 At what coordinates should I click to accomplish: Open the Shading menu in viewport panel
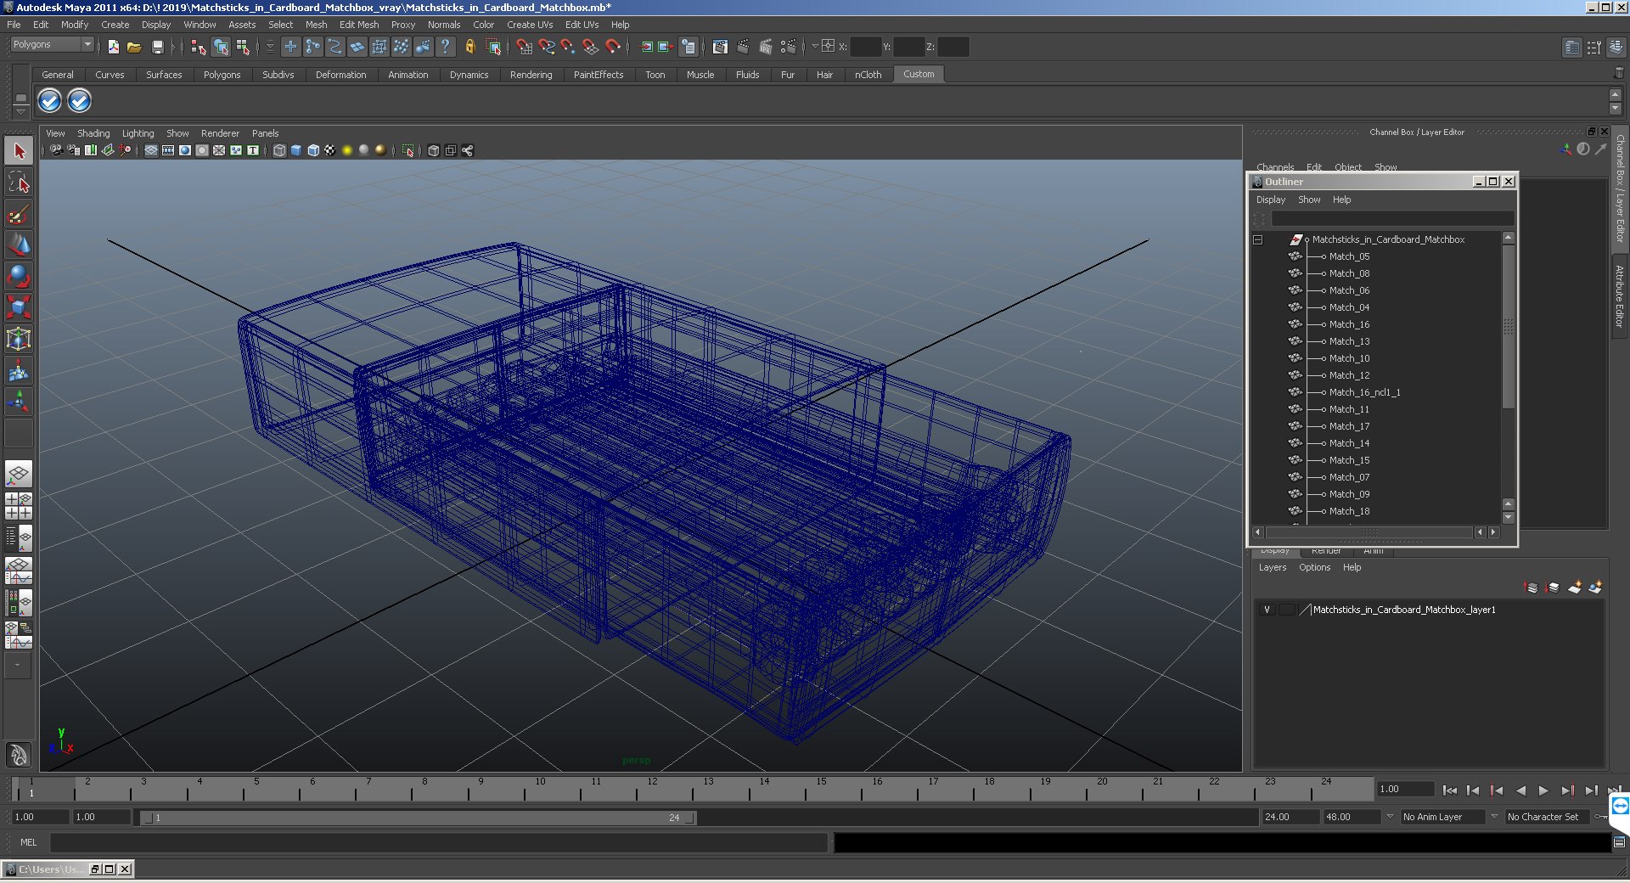coord(93,133)
